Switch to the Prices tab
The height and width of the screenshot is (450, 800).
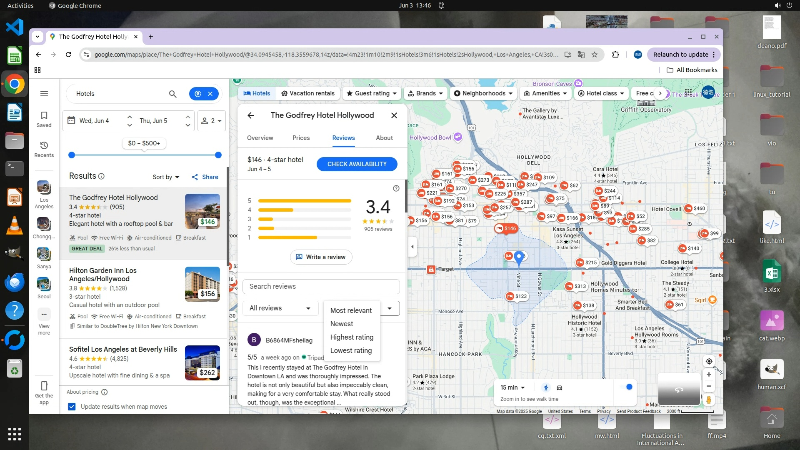(x=301, y=138)
